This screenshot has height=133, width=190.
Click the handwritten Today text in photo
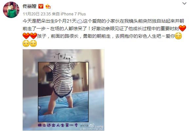click(x=63, y=57)
